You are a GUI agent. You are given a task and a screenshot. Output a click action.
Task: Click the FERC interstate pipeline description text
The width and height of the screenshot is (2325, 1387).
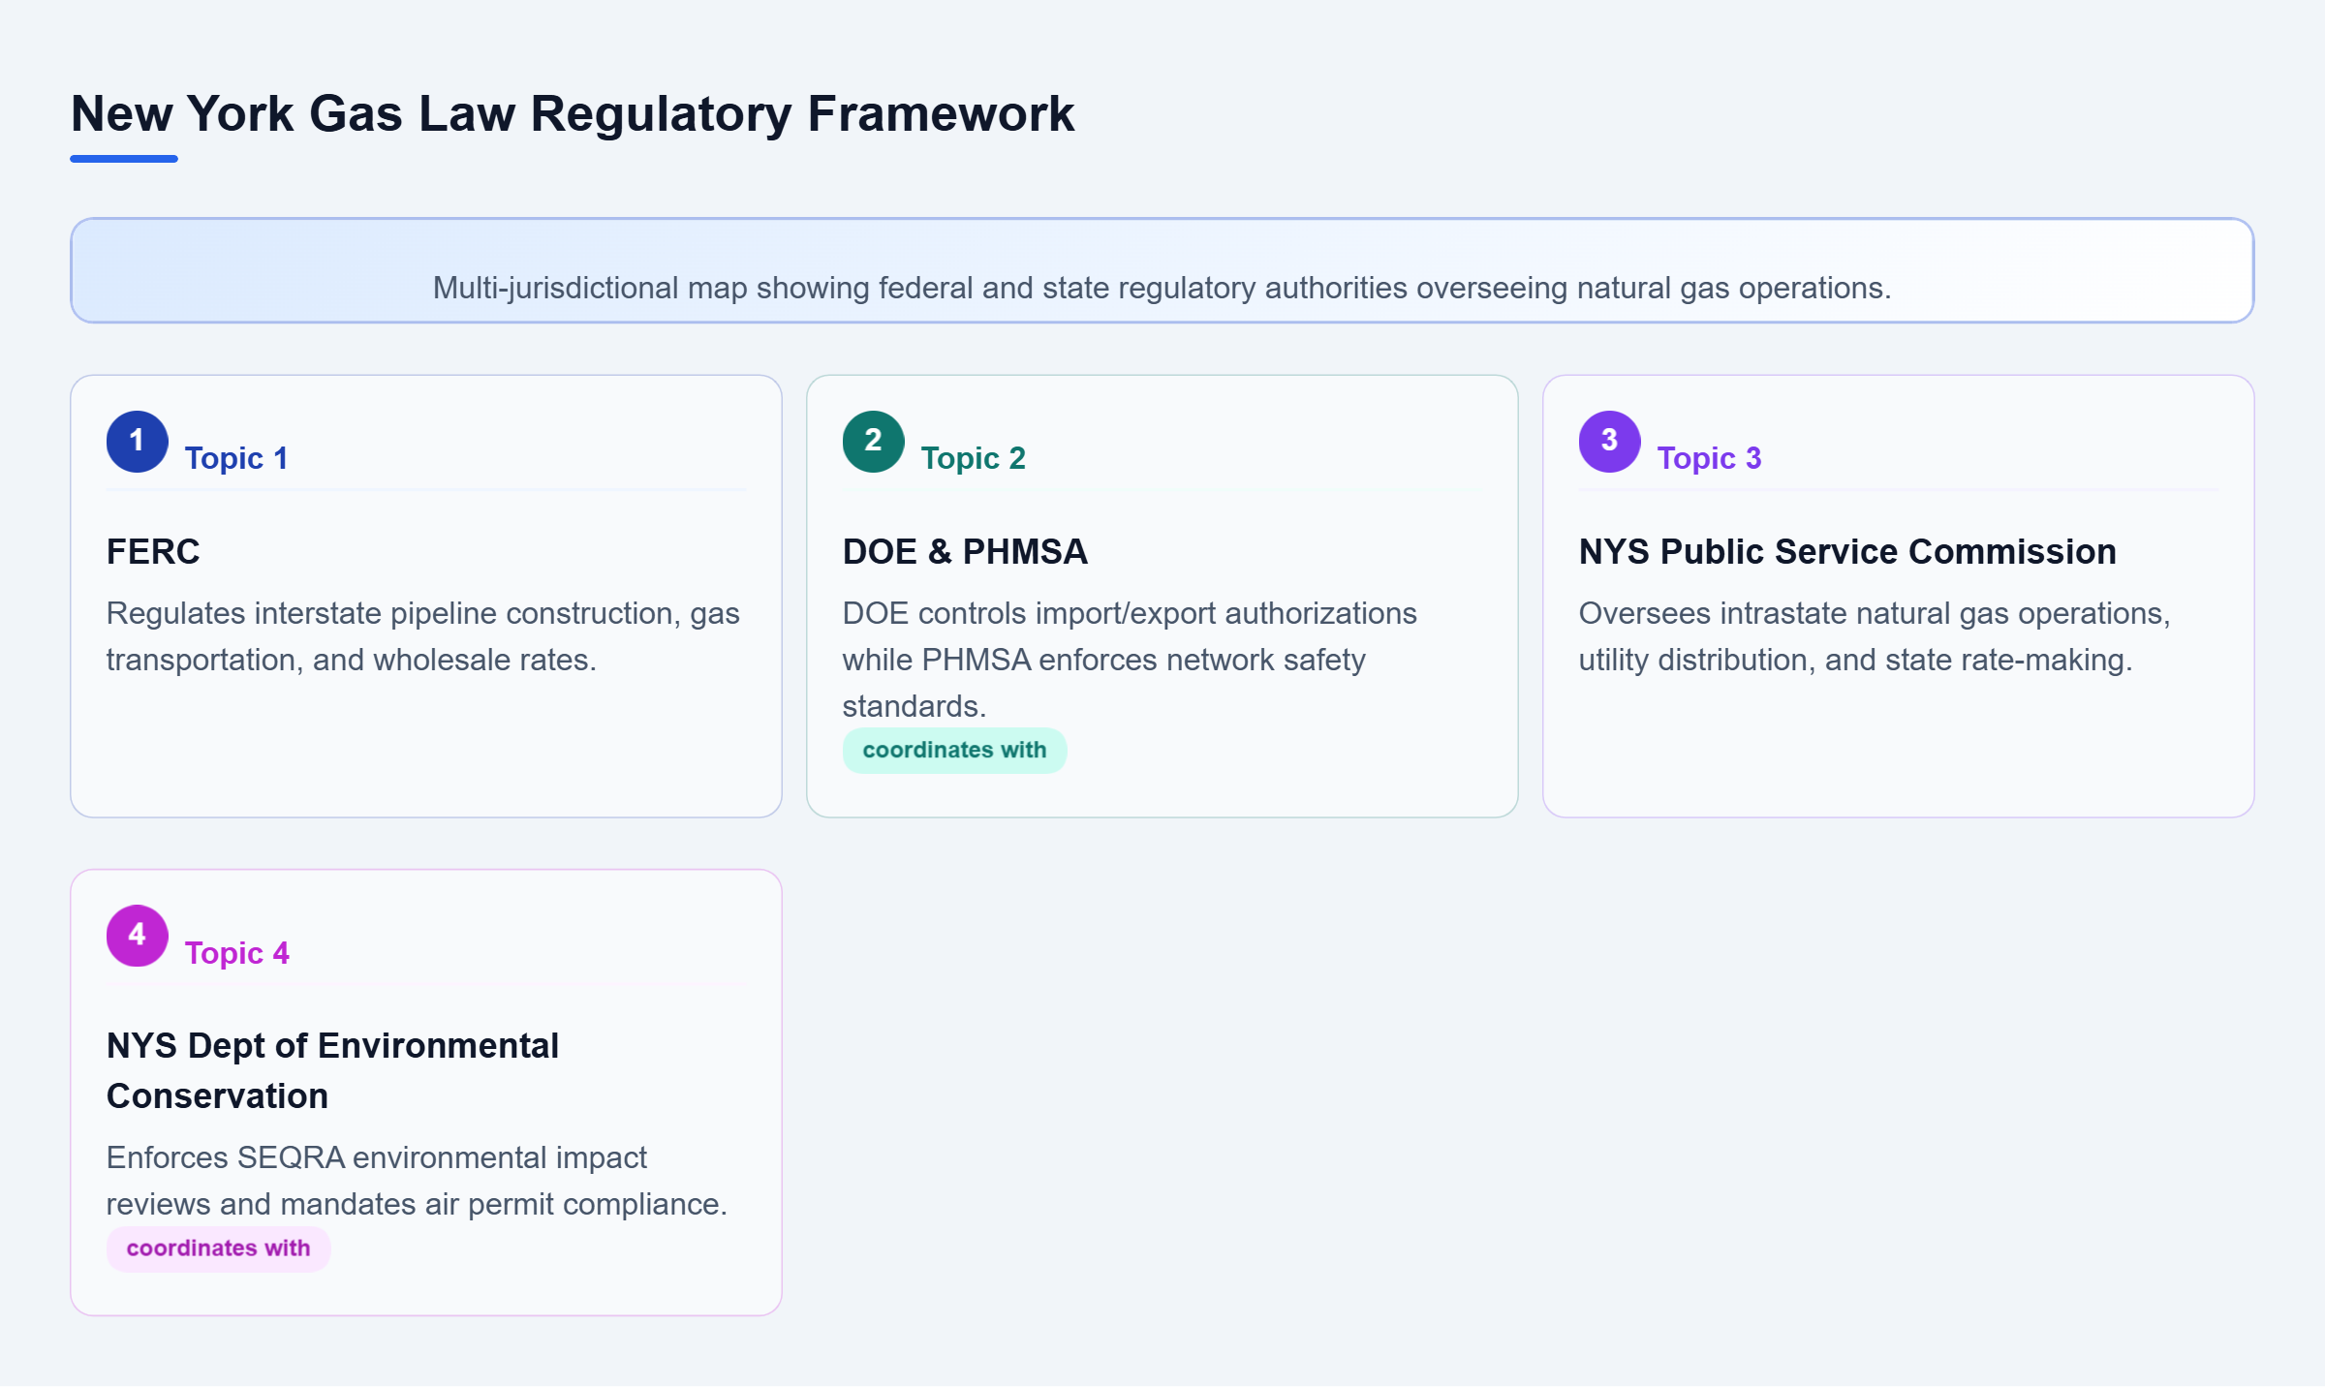pyautogui.click(x=423, y=636)
